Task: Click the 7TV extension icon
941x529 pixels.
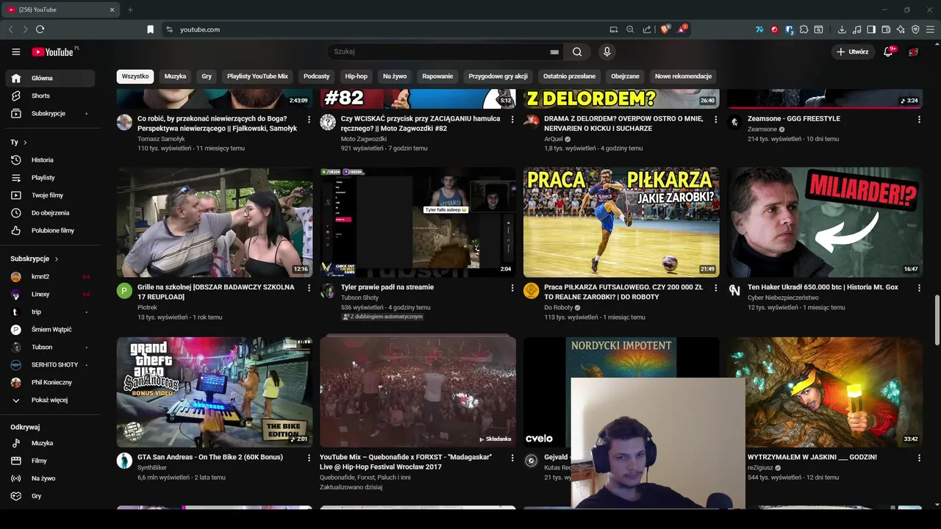Action: click(x=759, y=29)
